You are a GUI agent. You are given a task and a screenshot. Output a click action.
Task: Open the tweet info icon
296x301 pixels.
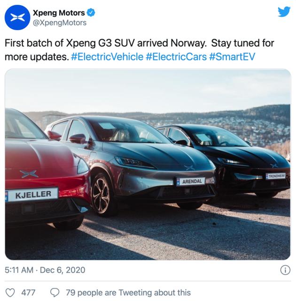285,270
